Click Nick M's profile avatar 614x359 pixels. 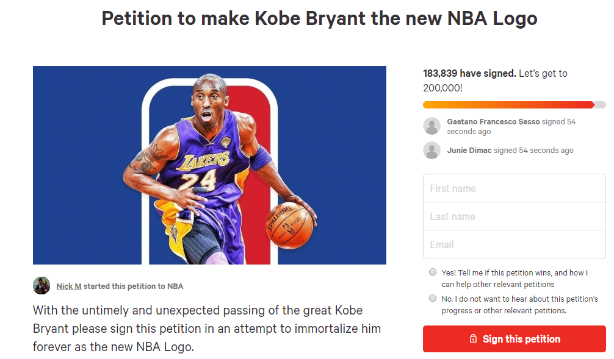42,285
